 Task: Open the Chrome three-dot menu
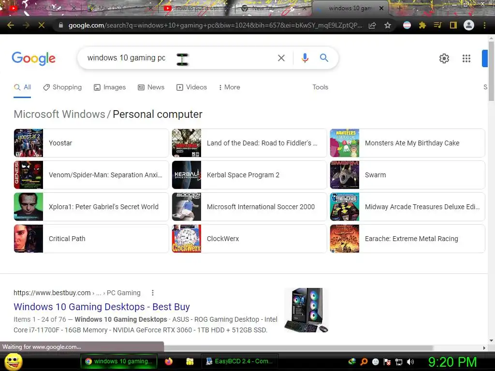[x=484, y=25]
